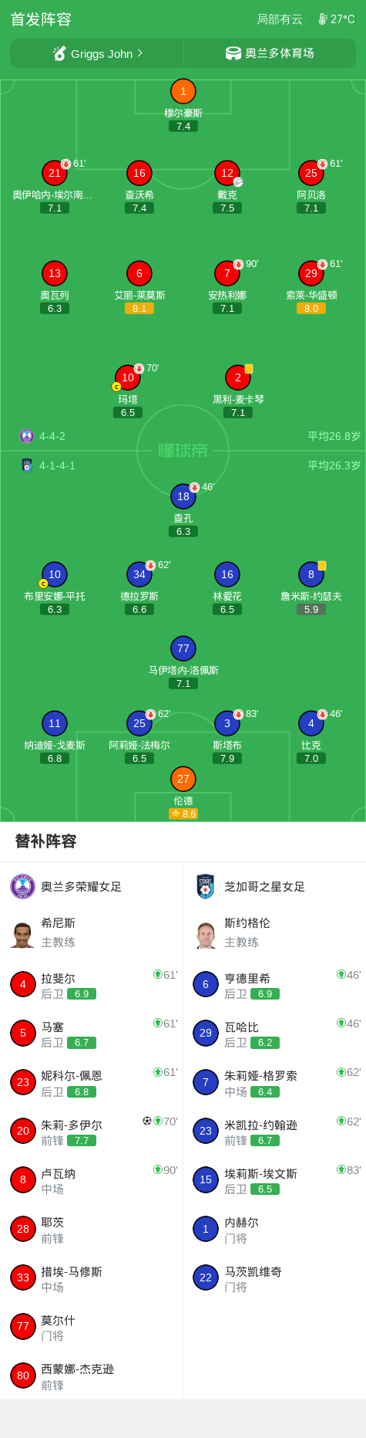The width and height of the screenshot is (366, 1438).
Task: Click the stadium icon beside 奥兰多体育场
Action: pos(233,53)
